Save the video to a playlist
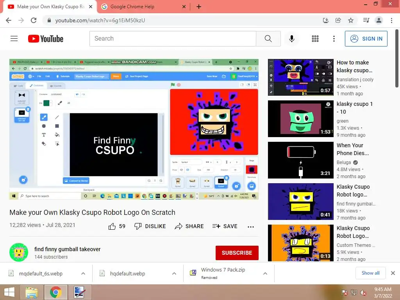The width and height of the screenshot is (400, 300). (x=225, y=226)
